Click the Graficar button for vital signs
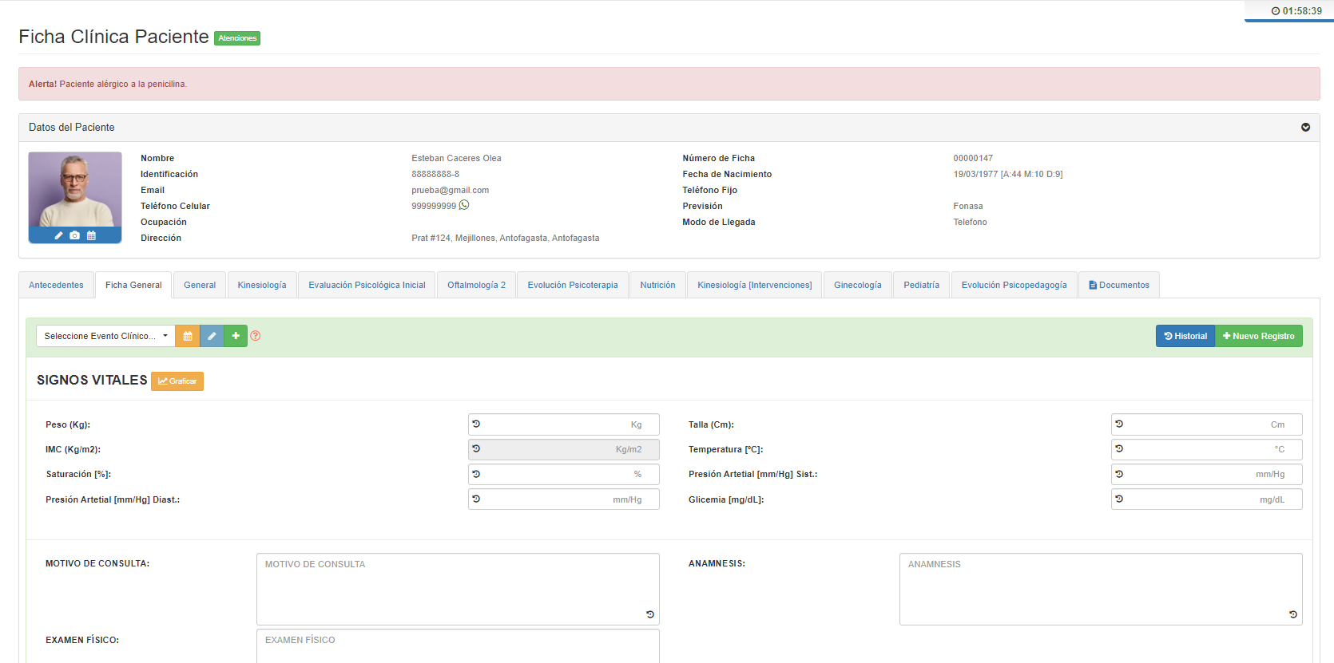 (x=177, y=381)
